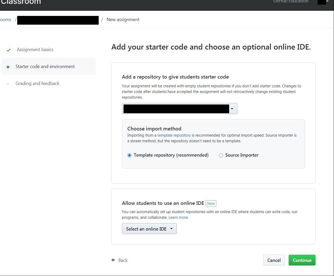The height and width of the screenshot is (276, 334).
Task: Click the Classrooms breadcrumb link
Action: coord(5,20)
